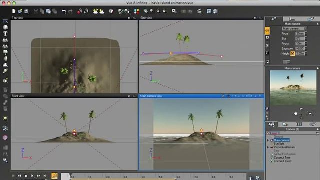Toggle the Layer 1 checkbox

[268, 133]
